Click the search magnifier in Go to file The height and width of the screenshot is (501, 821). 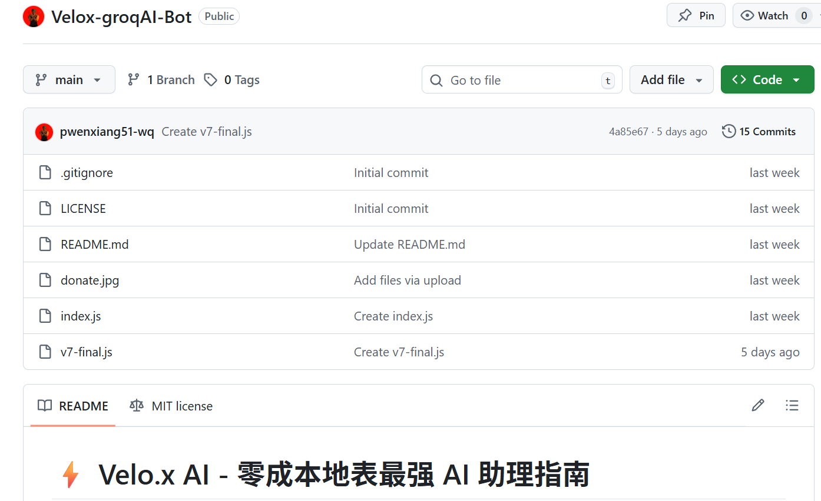point(436,80)
